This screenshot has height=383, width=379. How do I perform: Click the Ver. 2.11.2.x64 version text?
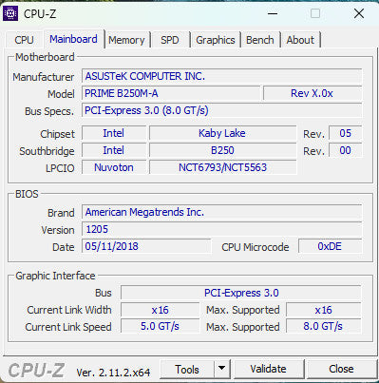113,373
